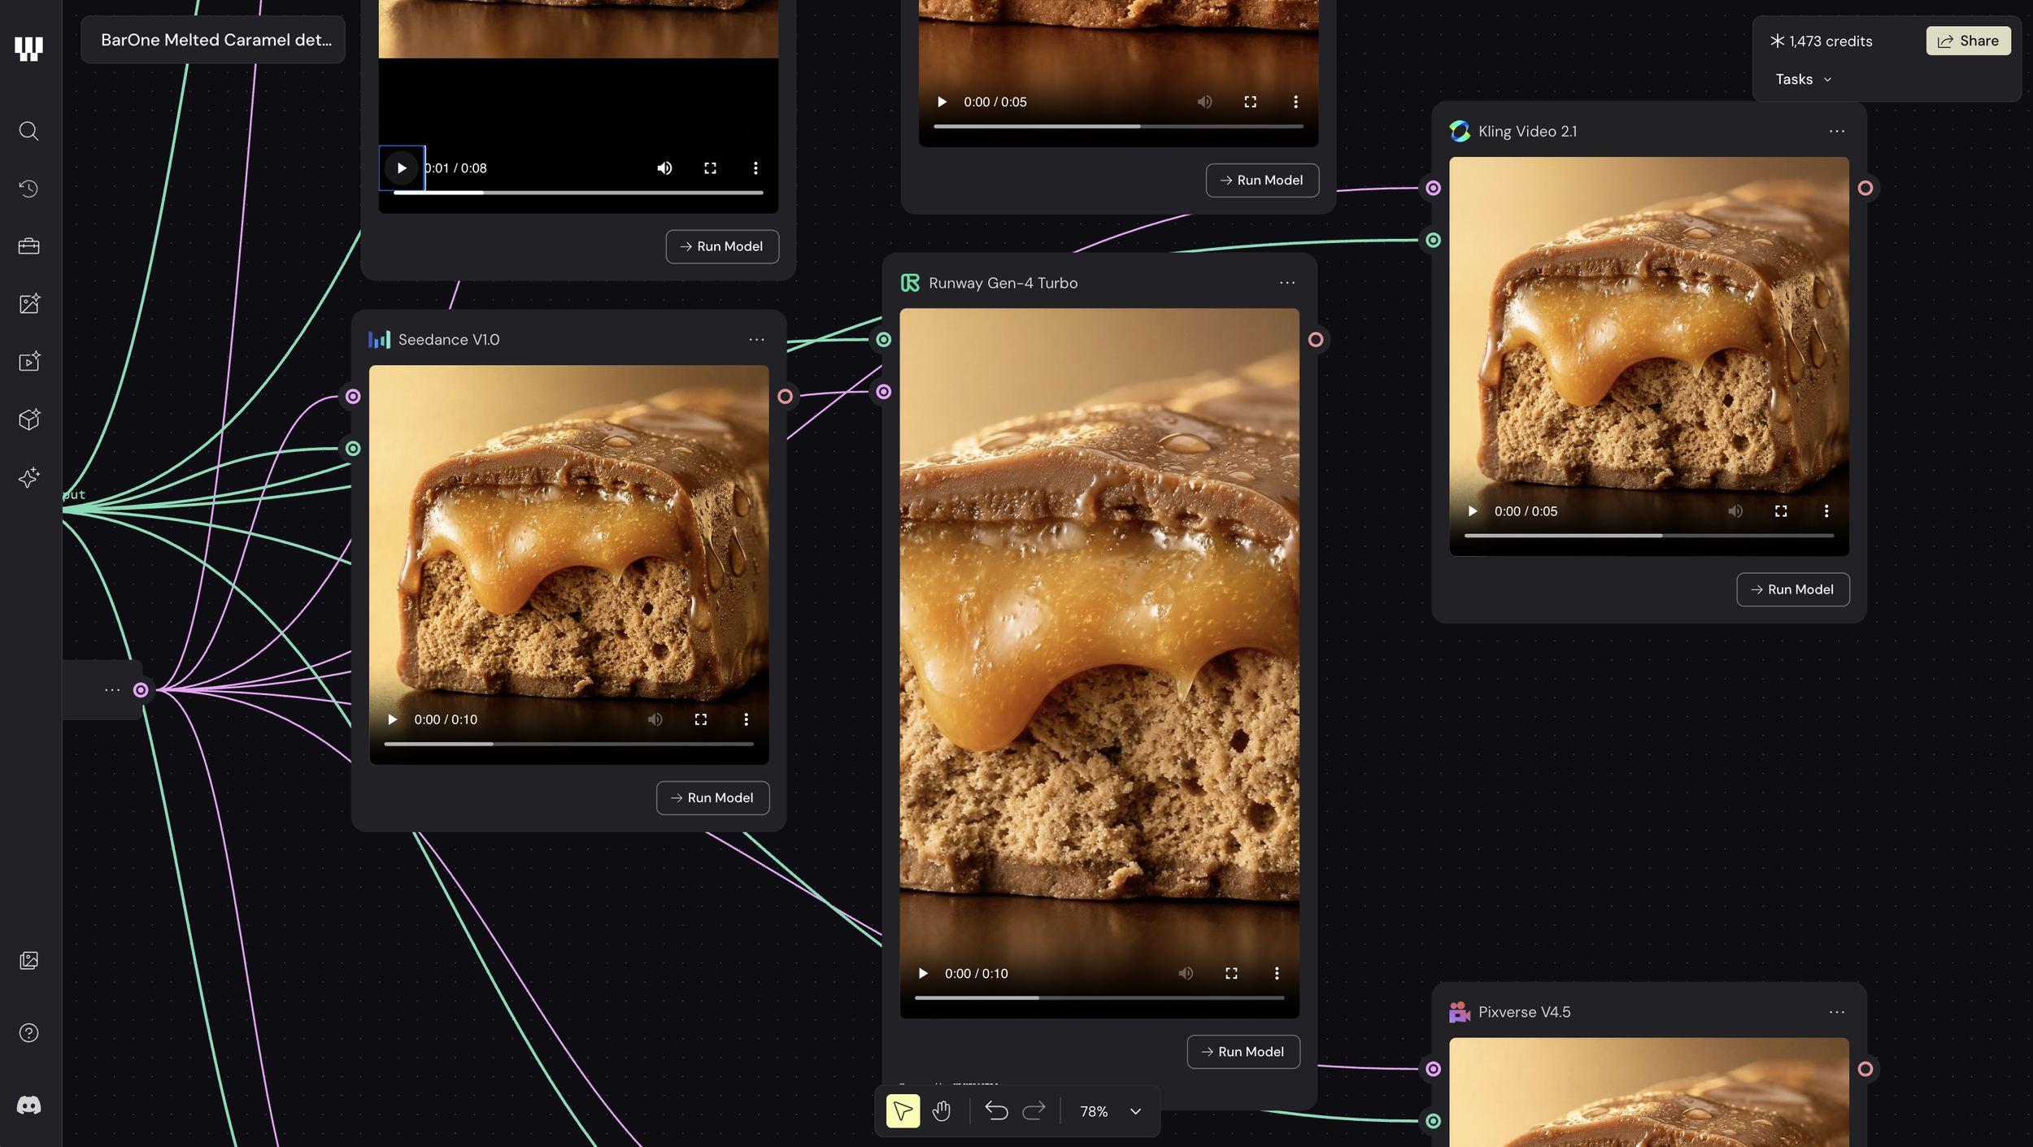The width and height of the screenshot is (2033, 1147).
Task: Open the video generation tool in the sidebar
Action: click(28, 362)
